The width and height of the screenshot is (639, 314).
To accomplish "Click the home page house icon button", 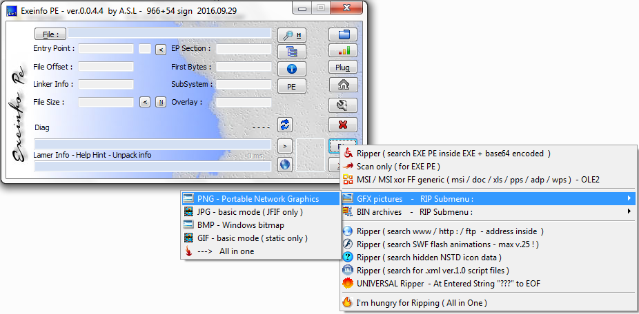I will click(343, 85).
